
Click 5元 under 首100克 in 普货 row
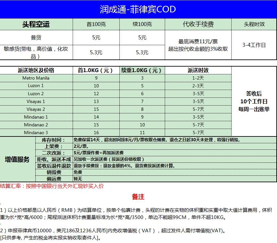click(x=96, y=37)
